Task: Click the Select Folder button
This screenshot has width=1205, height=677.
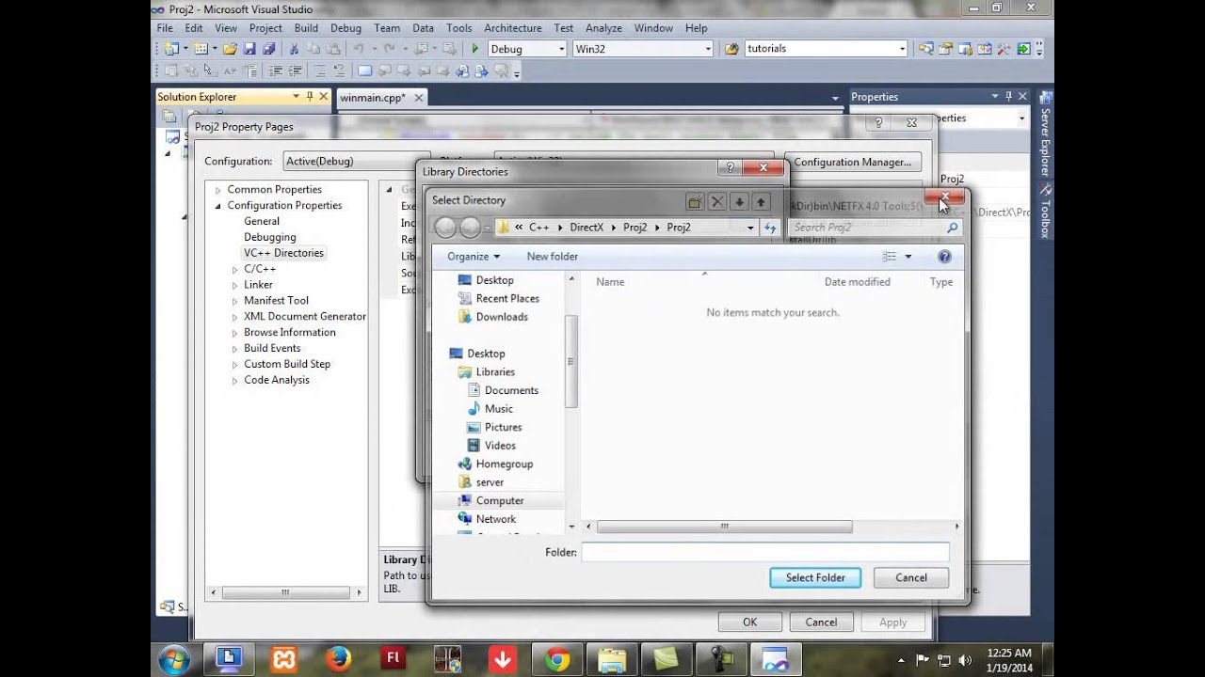Action: click(x=815, y=578)
